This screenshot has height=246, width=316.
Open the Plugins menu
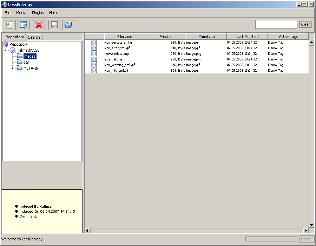click(x=38, y=13)
